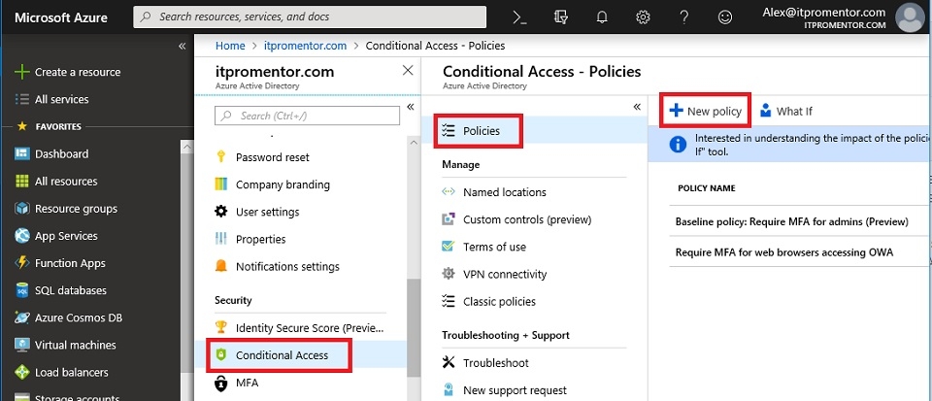Click the Company branding icon
This screenshot has height=401, width=932.
click(221, 184)
